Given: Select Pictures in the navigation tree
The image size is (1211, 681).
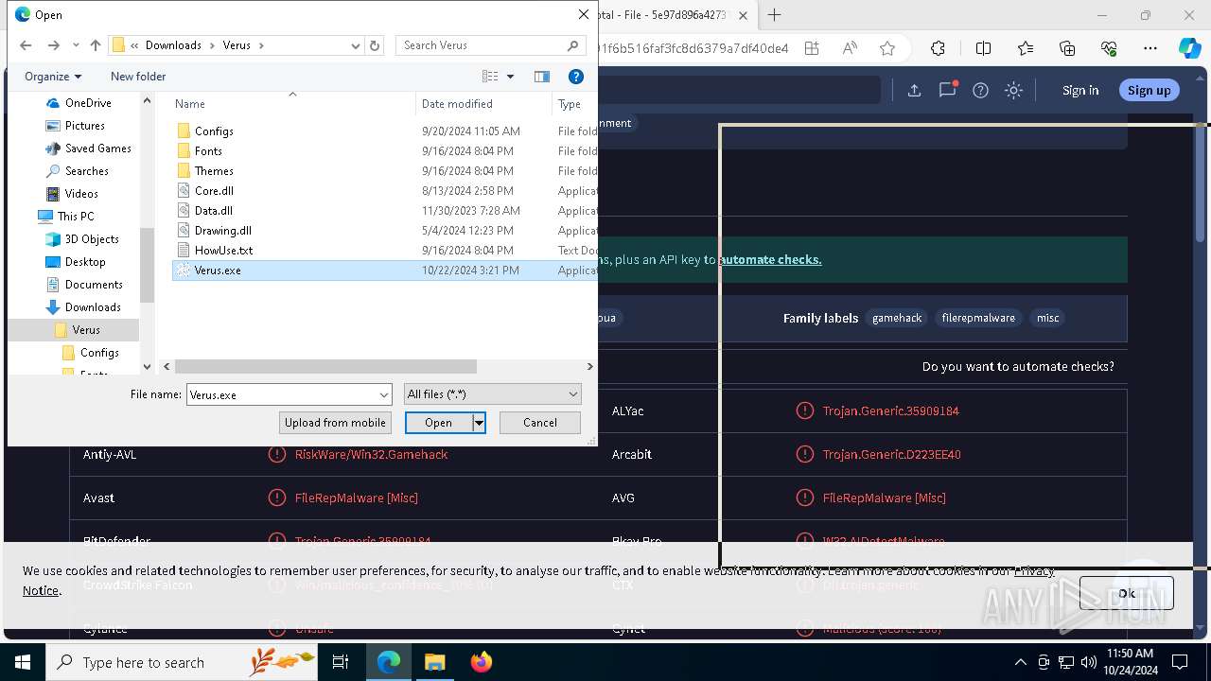Looking at the screenshot, I should [x=85, y=126].
